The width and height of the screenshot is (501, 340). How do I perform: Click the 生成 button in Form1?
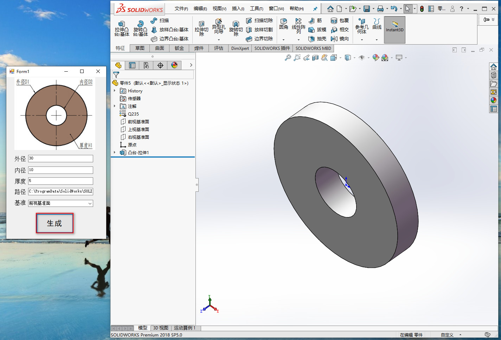[54, 223]
